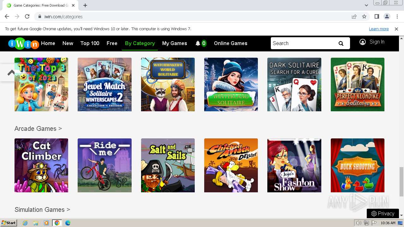
Task: Open My Games page
Action: [175, 43]
